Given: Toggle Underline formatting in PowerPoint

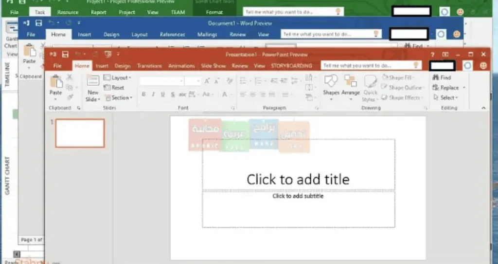Looking at the screenshot, I should [163, 94].
